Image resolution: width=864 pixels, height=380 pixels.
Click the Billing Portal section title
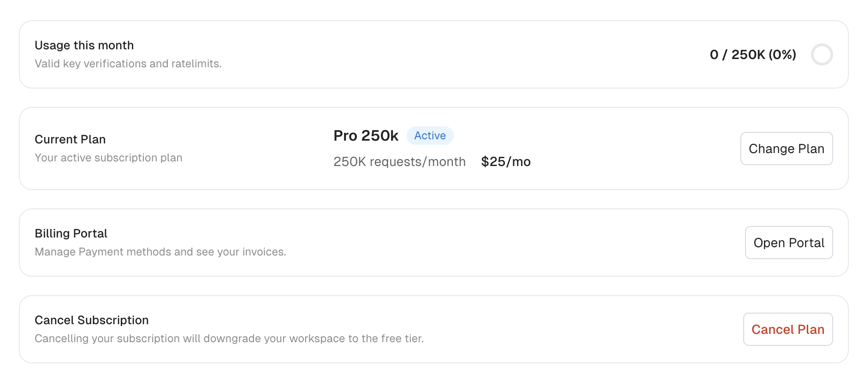[x=71, y=233]
